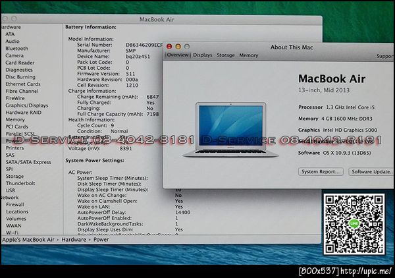Open Hardware RAID entry
The height and width of the screenshot is (278, 395).
pyautogui.click(x=24, y=113)
